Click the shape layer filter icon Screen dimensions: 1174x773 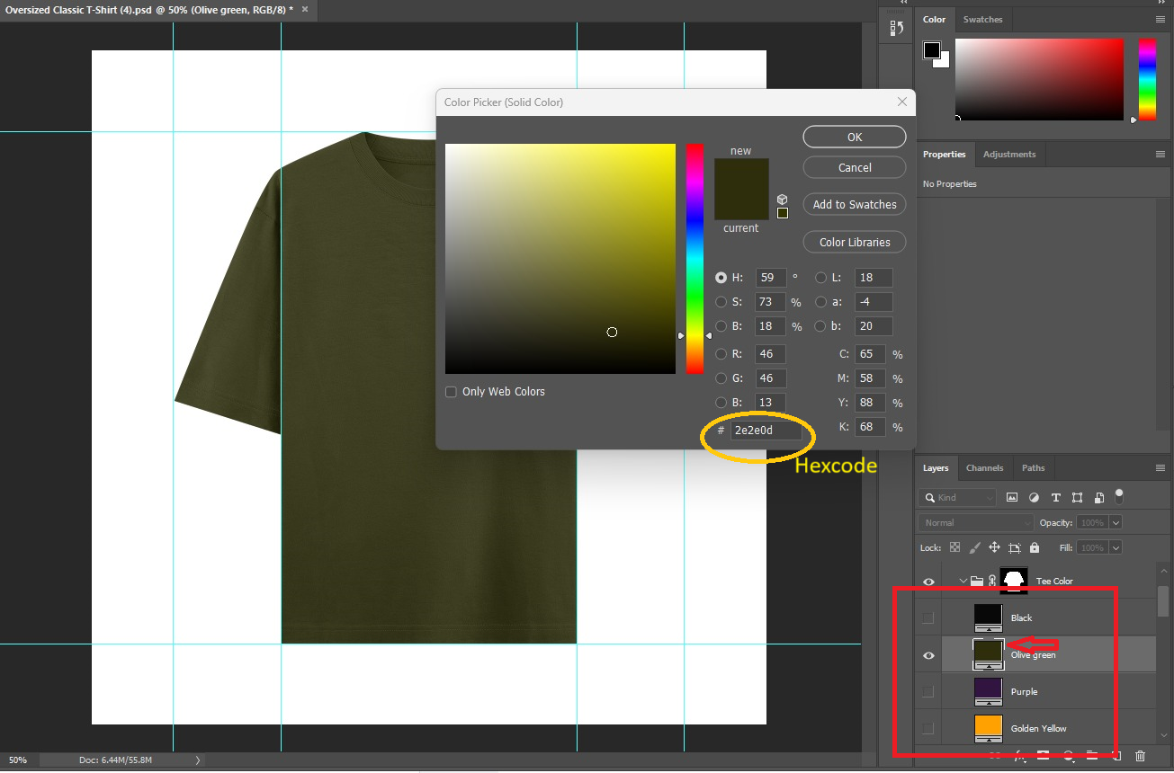click(1077, 497)
